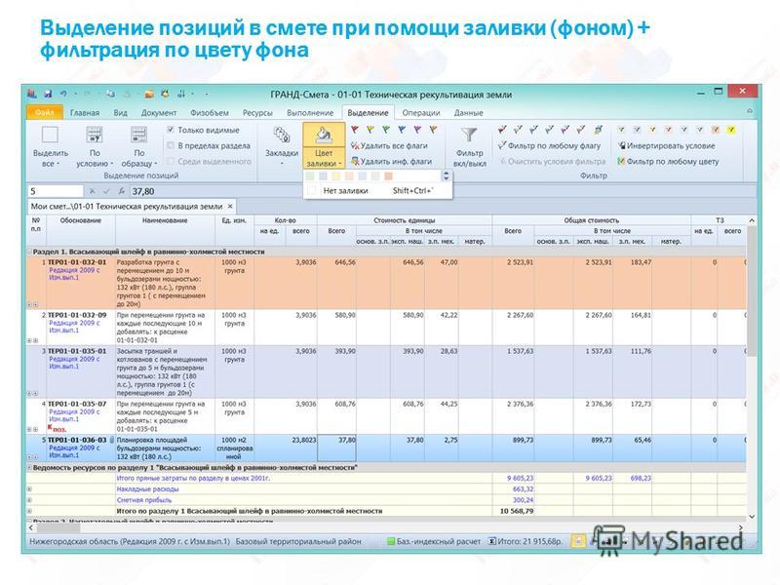The height and width of the screenshot is (585, 780).
Task: Toggle the Только видимые checkbox
Action: (171, 130)
